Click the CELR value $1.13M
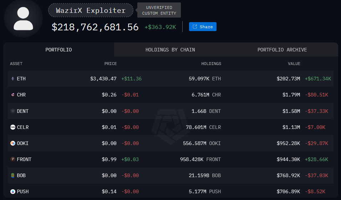 coord(291,127)
